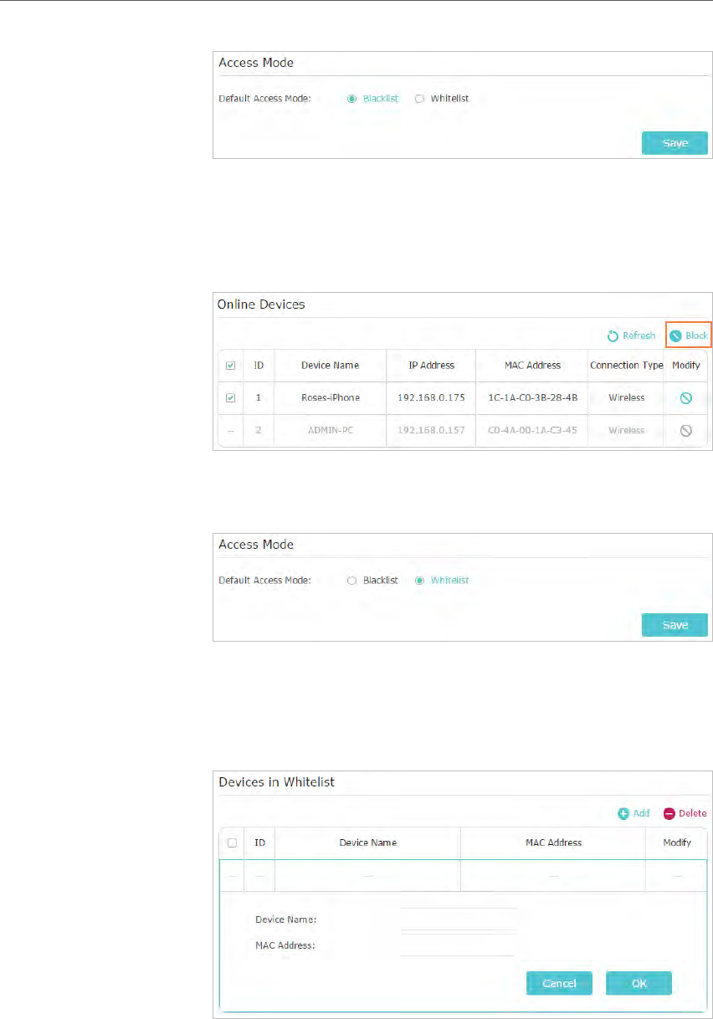Refresh the Online Devices list
Viewport: 713px width, 1019px height.
631,335
